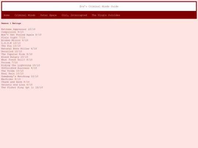Select Unfinished Business 8/10 line
This screenshot has width=198, height=148.
(x=19, y=68)
